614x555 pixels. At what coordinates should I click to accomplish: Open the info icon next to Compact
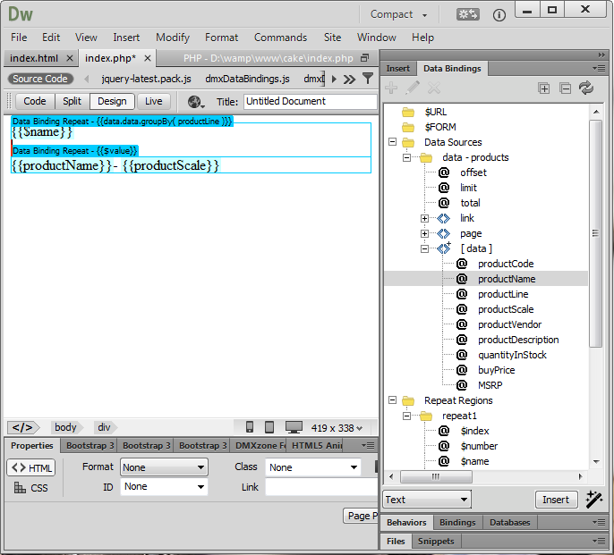coord(499,15)
